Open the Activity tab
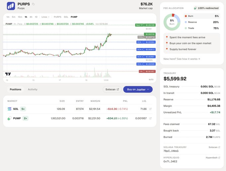 33,89
